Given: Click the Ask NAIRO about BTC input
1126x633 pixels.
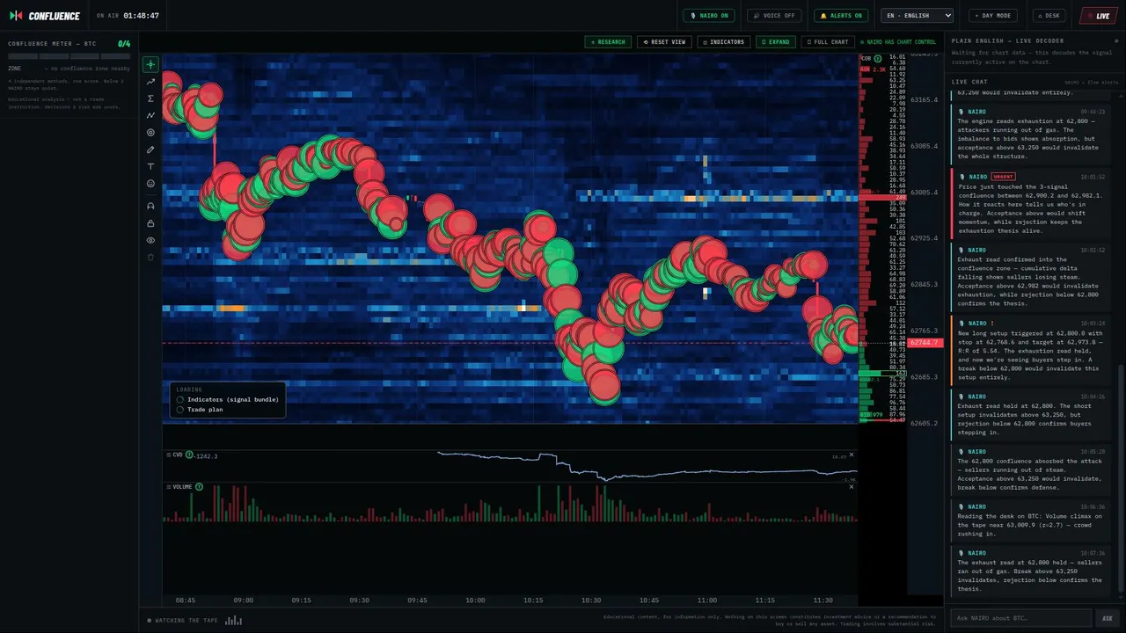Looking at the screenshot, I should point(1020,618).
